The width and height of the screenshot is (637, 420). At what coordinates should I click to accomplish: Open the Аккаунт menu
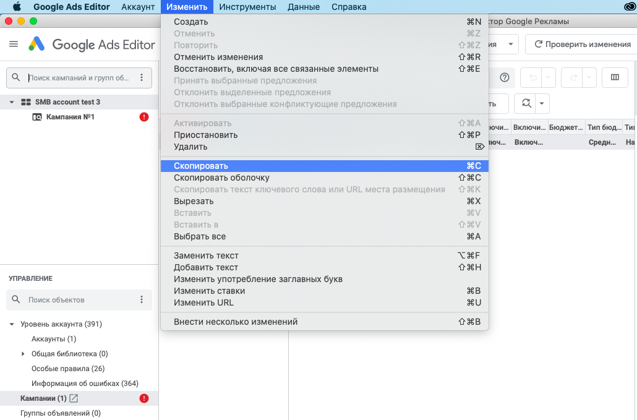138,7
